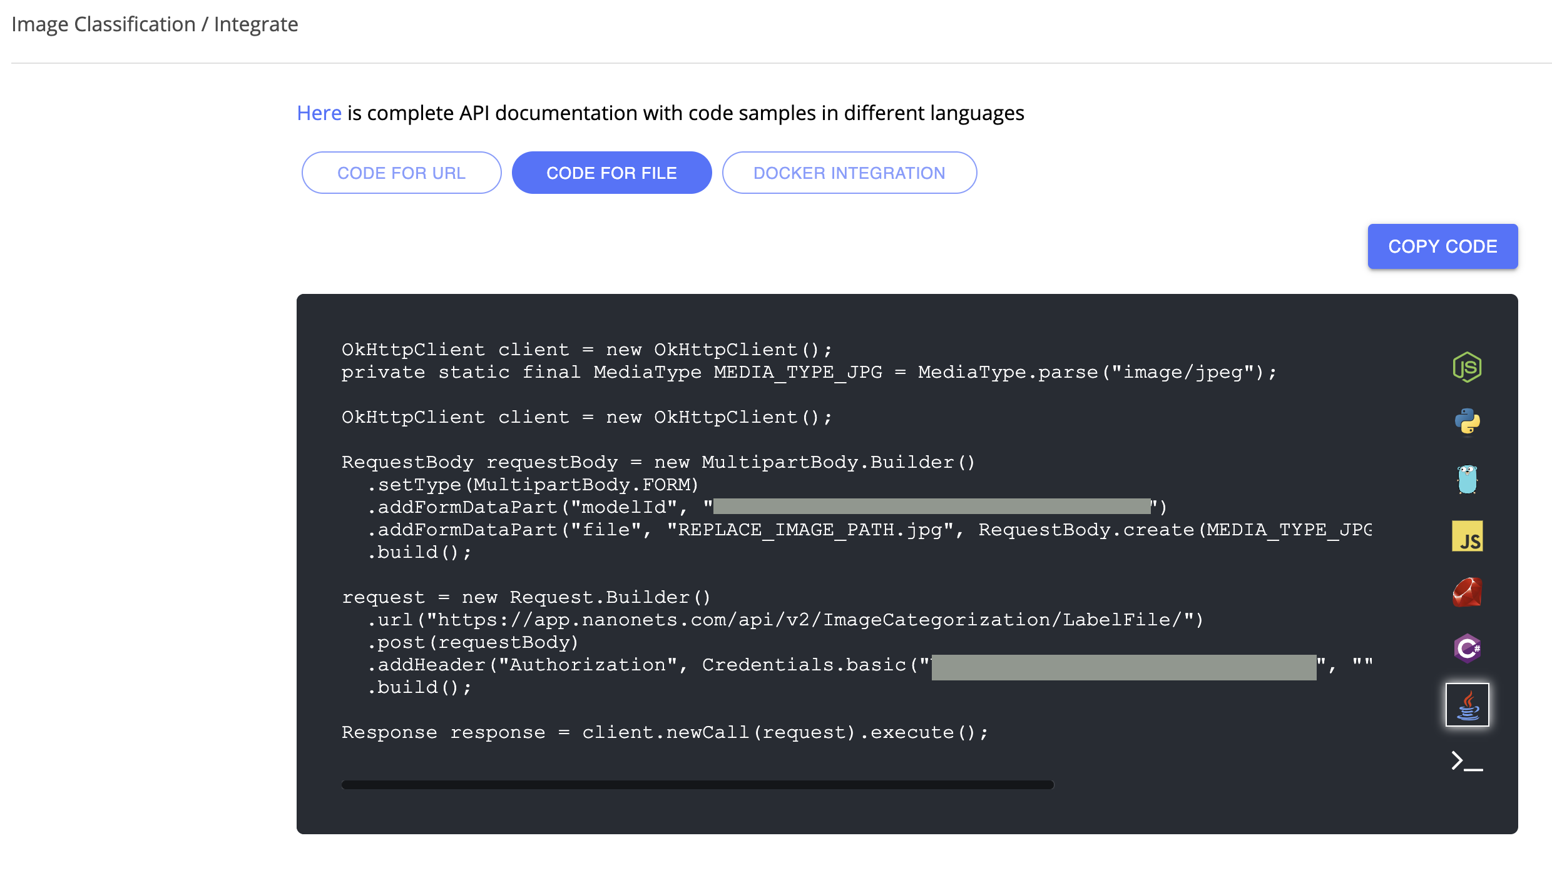Click the redacted modelId value
Viewport: 1552px width, 873px height.
click(931, 507)
